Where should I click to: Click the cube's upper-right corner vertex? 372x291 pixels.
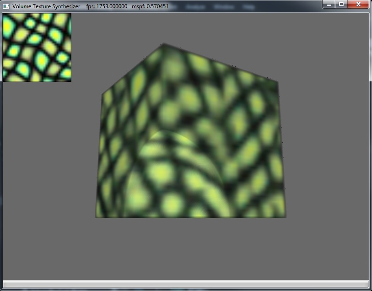278,83
